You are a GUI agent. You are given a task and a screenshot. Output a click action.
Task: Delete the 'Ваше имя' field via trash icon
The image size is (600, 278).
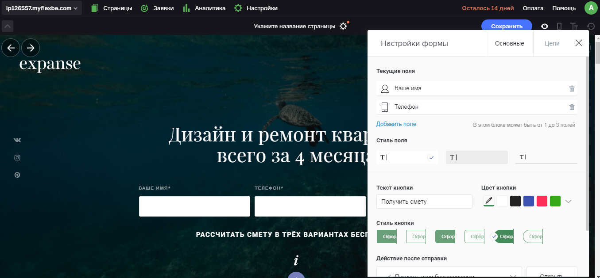(x=573, y=88)
